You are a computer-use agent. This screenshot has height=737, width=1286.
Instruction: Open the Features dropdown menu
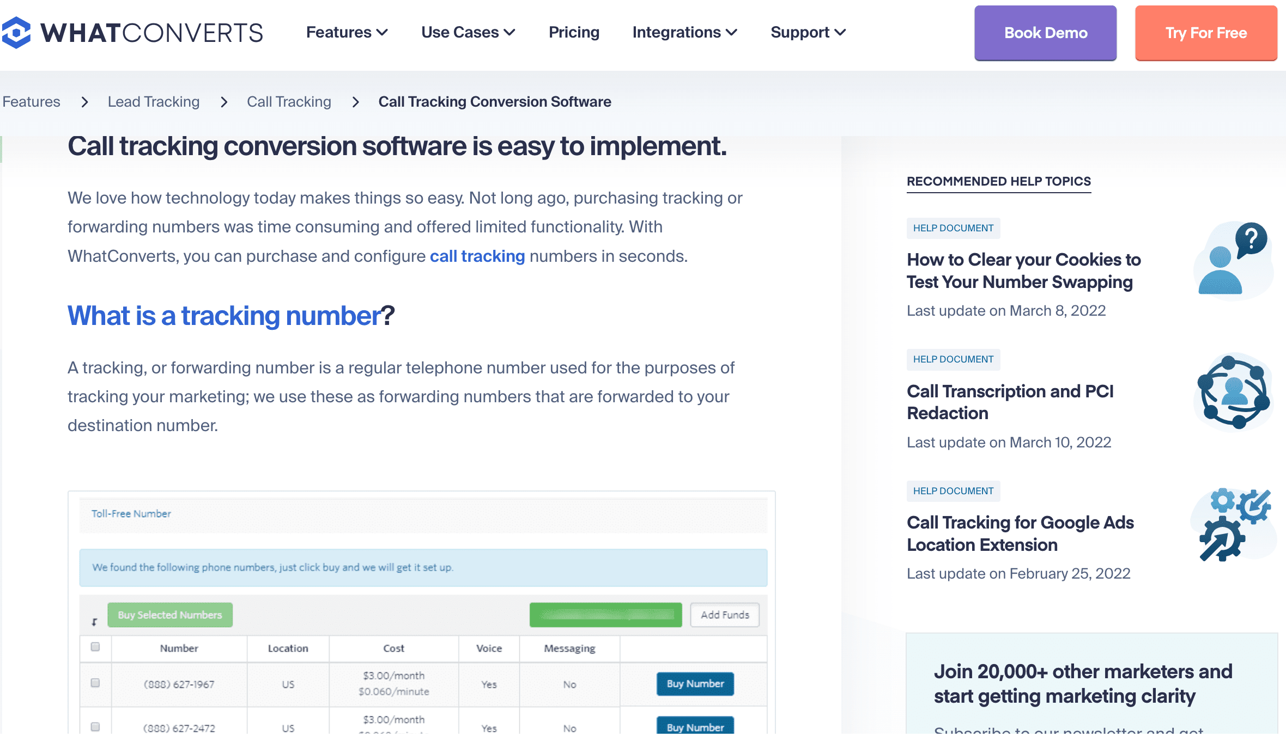click(347, 32)
